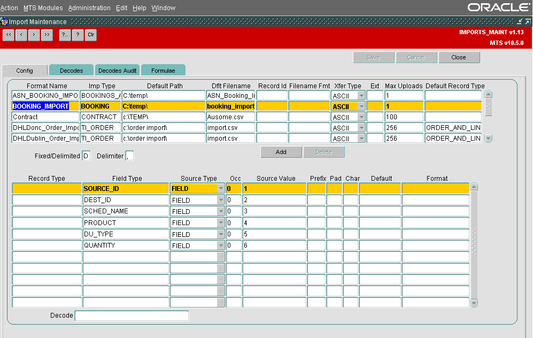Image resolution: width=533 pixels, height=338 pixels.
Task: Select the BOOKING_IMPORT format name
Action: click(x=45, y=106)
